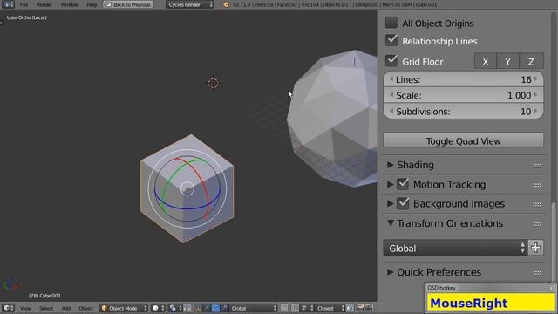Click the Back to Previous button
Screen dimensions: 558x314
[128, 4]
